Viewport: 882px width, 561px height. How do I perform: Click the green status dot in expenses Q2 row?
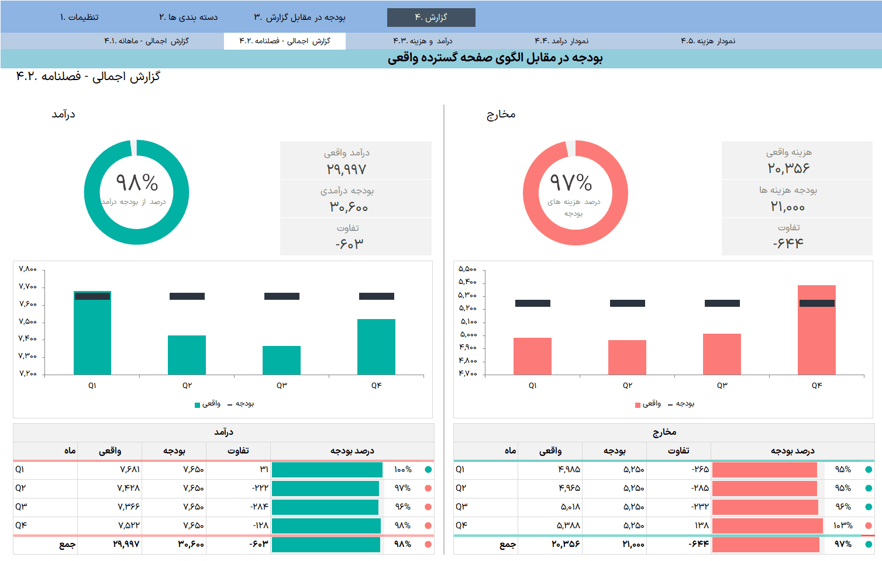point(869,488)
